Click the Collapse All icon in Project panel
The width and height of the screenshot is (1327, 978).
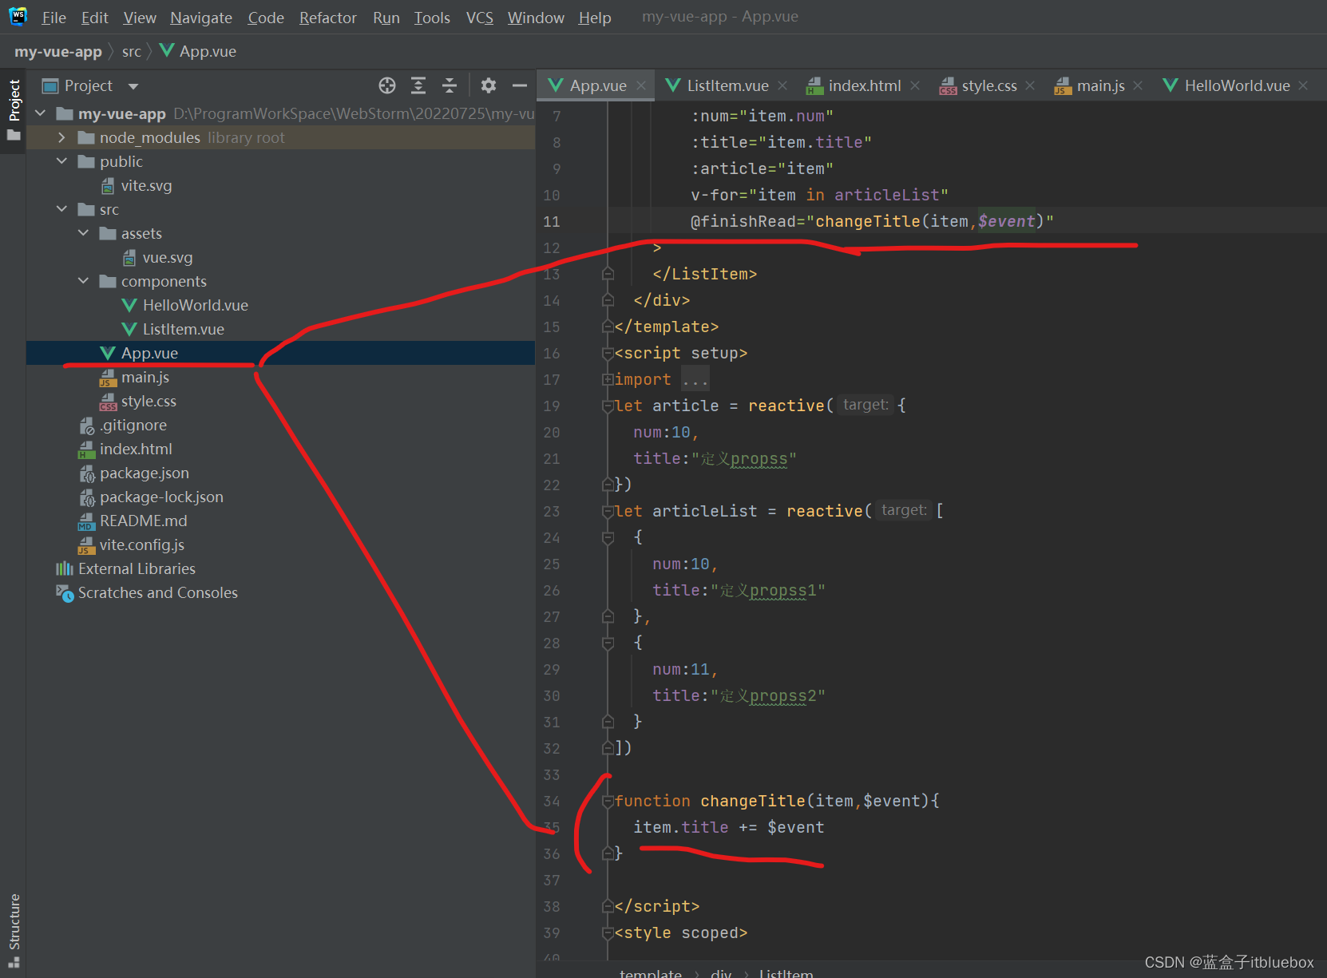tap(450, 85)
